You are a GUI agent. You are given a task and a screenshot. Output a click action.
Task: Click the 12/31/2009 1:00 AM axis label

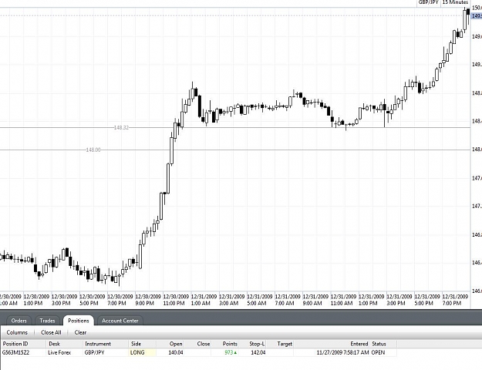click(x=204, y=300)
